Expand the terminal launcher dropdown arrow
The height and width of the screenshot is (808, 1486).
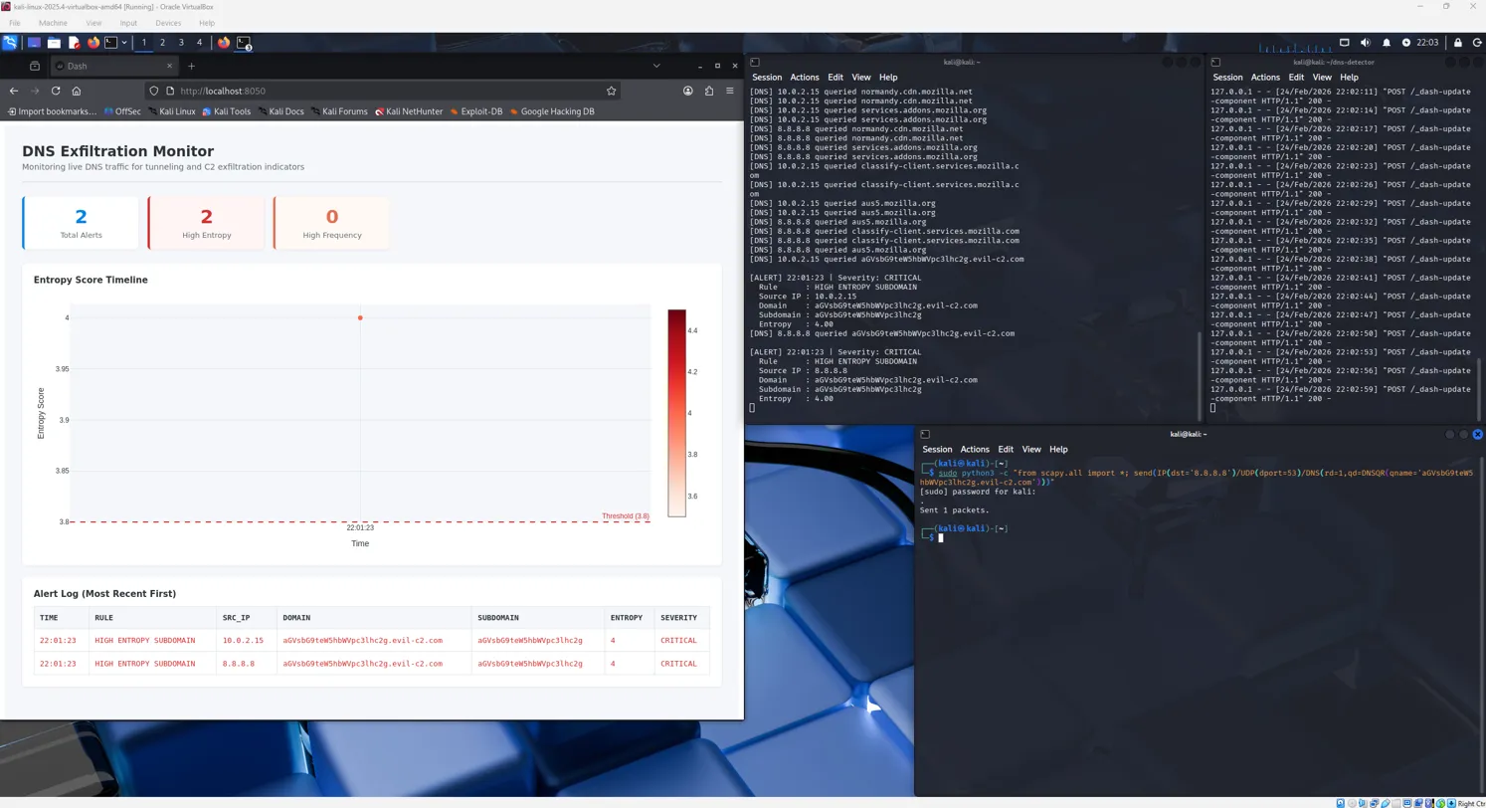click(124, 43)
